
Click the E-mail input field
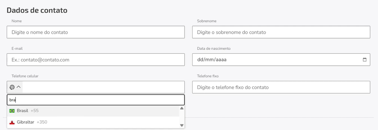pos(96,60)
